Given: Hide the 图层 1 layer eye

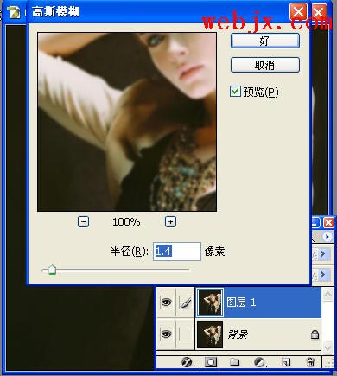Looking at the screenshot, I should 166,302.
